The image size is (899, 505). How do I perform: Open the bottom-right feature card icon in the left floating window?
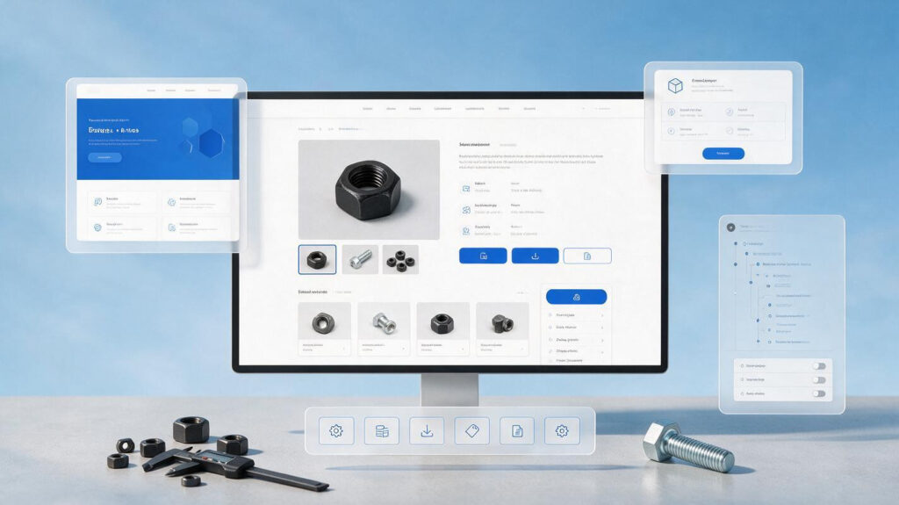(171, 227)
